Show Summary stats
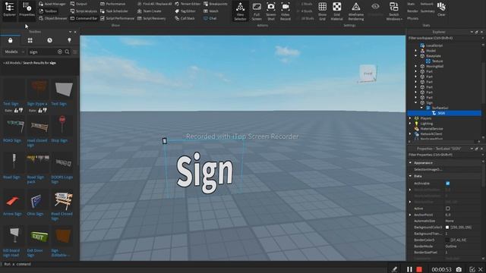 pyautogui.click(x=428, y=11)
